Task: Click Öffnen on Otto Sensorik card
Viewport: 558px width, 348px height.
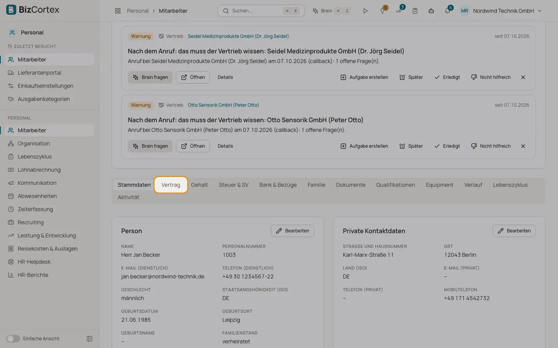Action: pos(193,146)
